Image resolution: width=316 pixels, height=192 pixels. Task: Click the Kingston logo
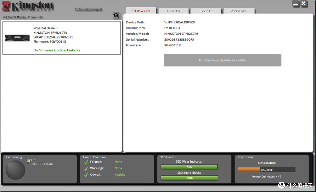[28, 6]
